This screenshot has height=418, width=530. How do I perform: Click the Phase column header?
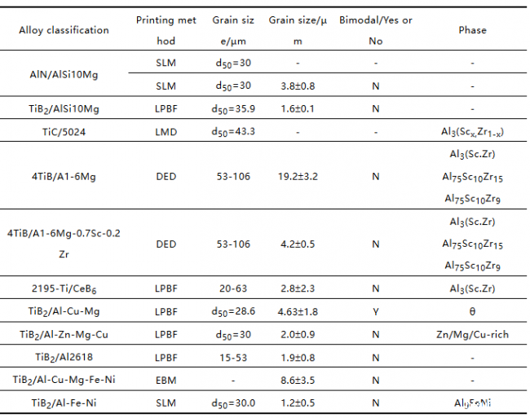472,30
